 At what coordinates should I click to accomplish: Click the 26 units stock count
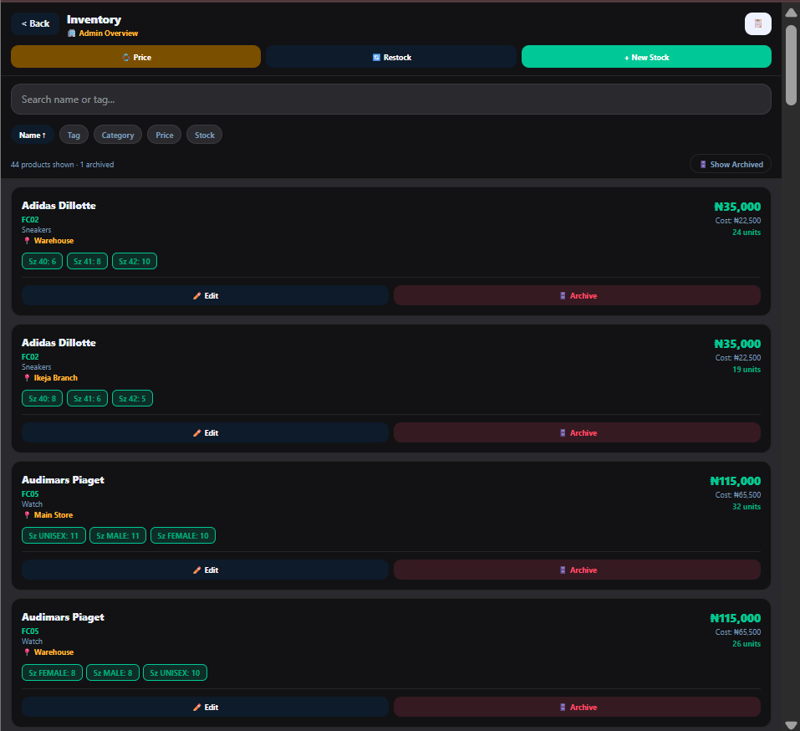click(x=746, y=644)
